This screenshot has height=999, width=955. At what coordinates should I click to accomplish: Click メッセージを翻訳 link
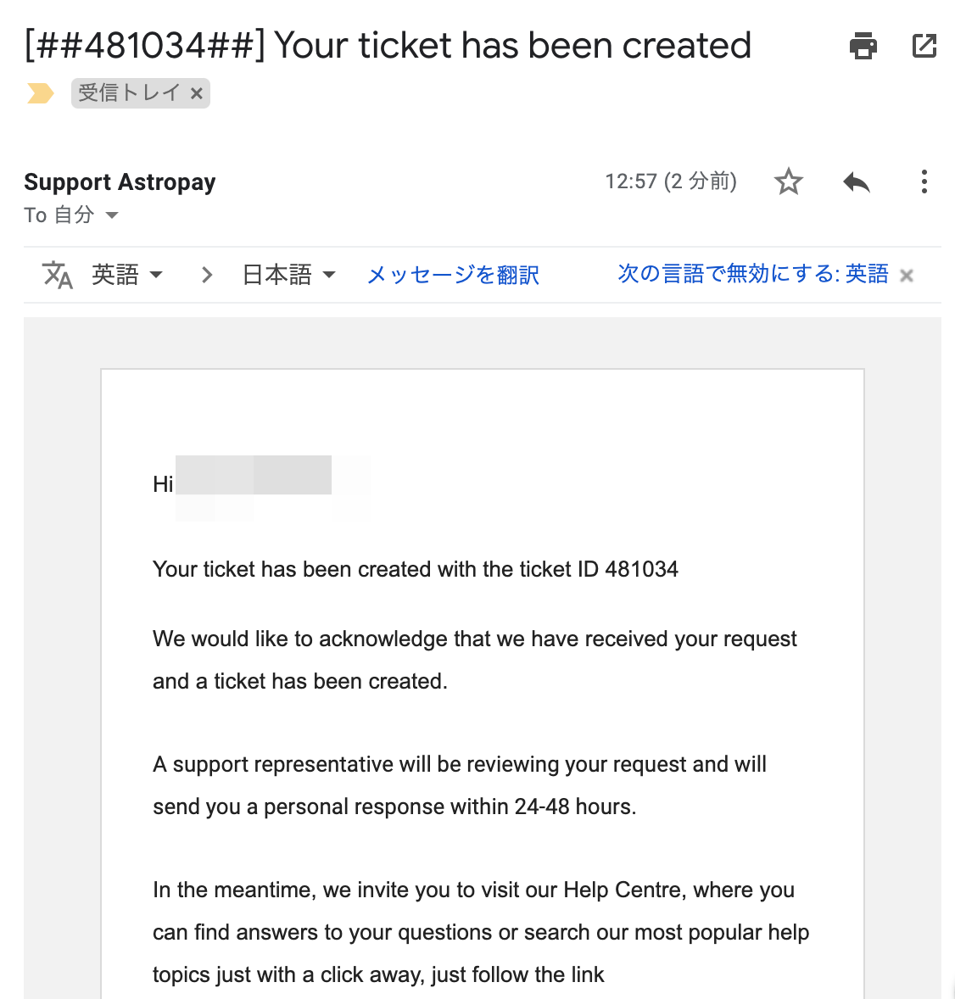point(453,275)
